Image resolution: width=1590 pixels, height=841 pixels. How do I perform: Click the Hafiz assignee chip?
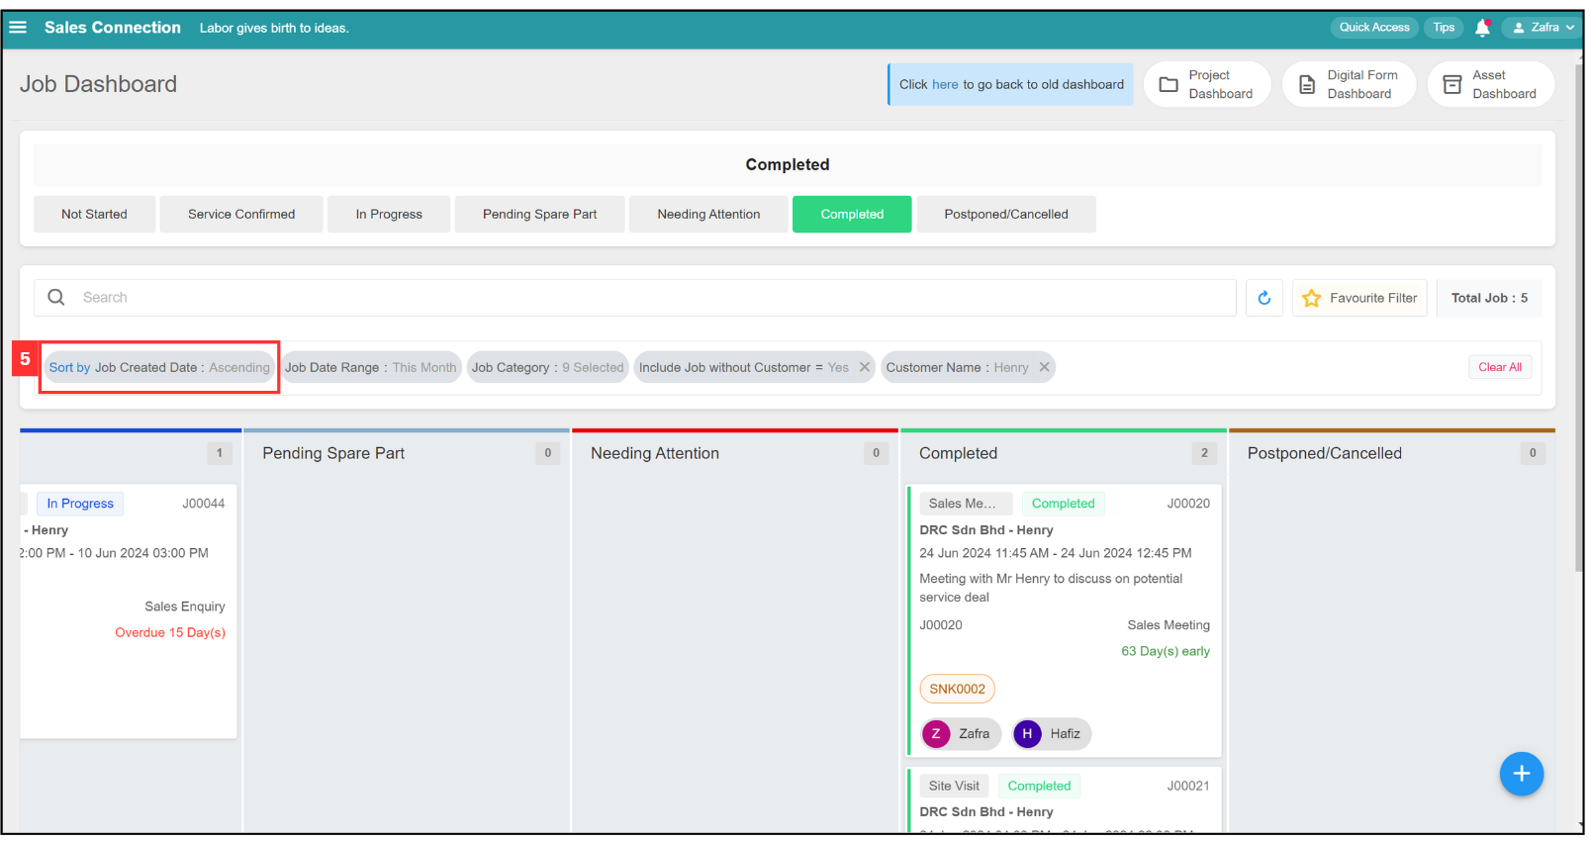[x=1052, y=733]
